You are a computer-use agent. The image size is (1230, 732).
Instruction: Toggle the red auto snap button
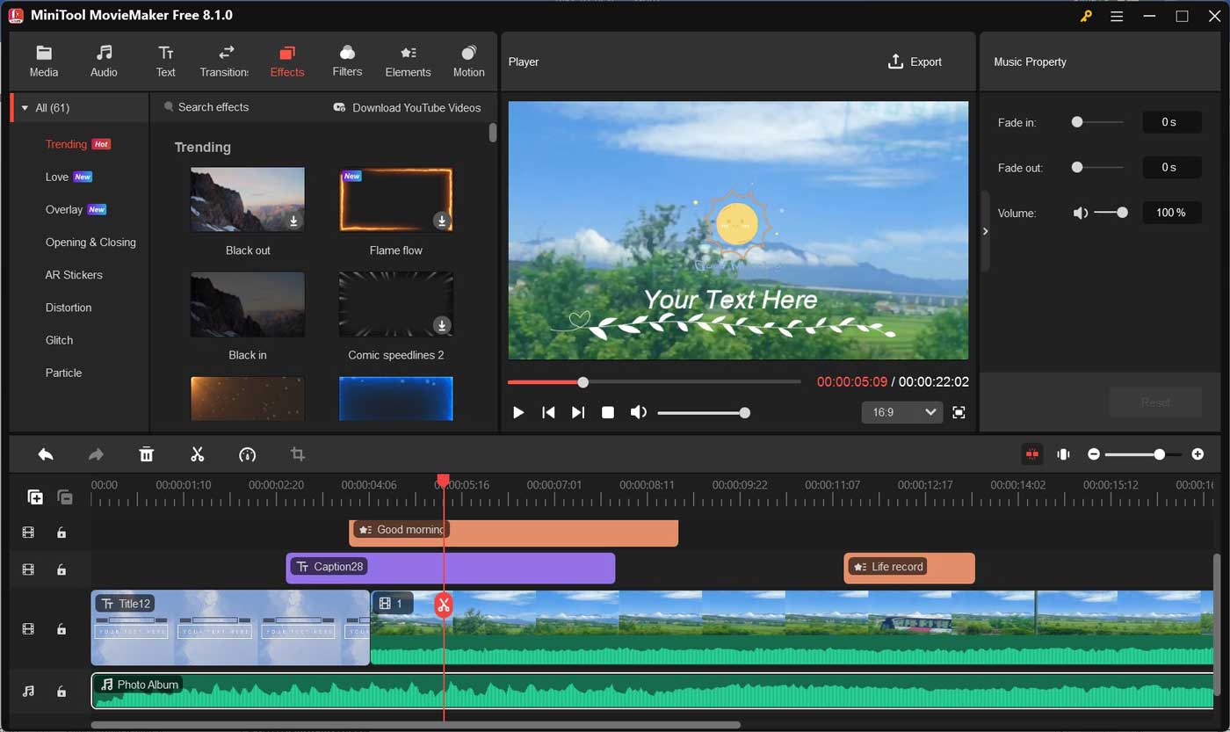[x=1031, y=454]
